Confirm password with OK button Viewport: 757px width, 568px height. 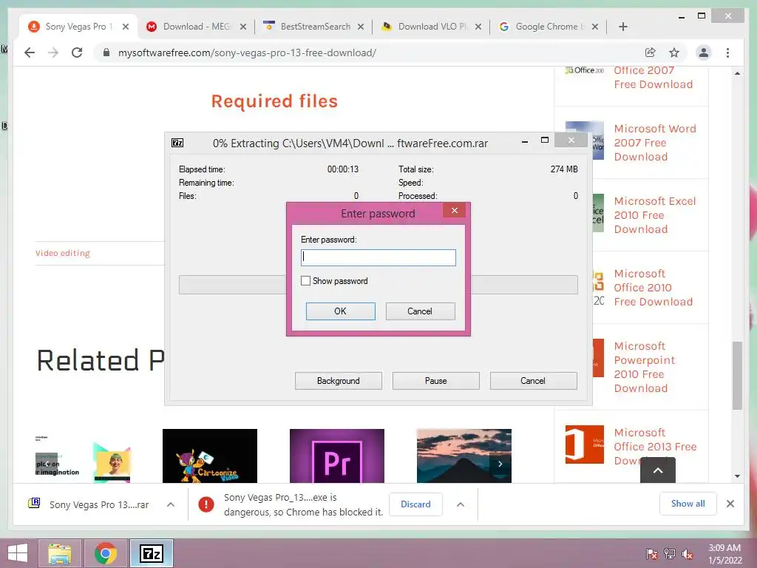pyautogui.click(x=340, y=311)
